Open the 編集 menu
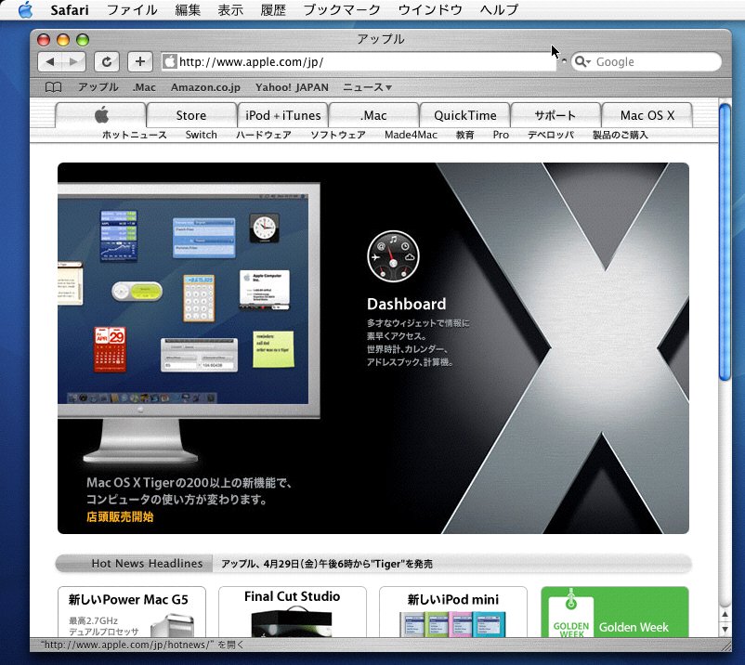 (188, 9)
